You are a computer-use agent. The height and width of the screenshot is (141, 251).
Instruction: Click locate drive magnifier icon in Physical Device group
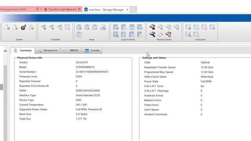click(x=152, y=34)
